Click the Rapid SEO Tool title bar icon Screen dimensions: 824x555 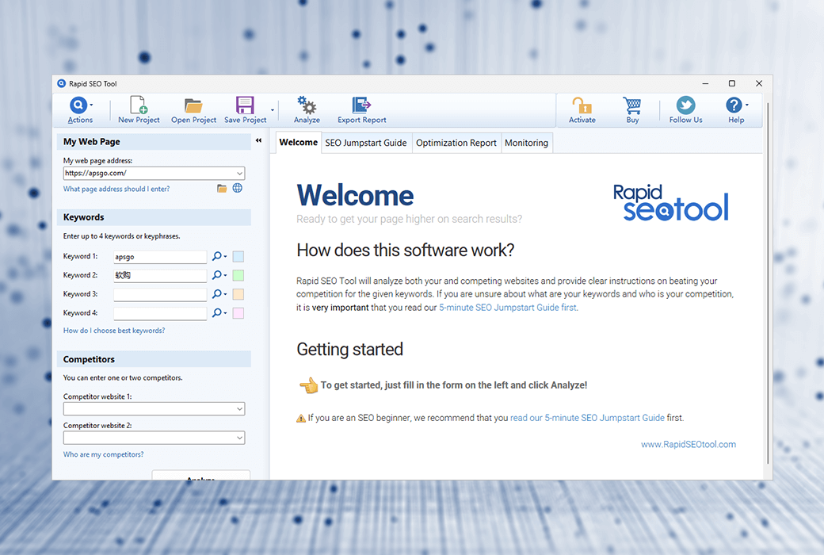pyautogui.click(x=62, y=83)
